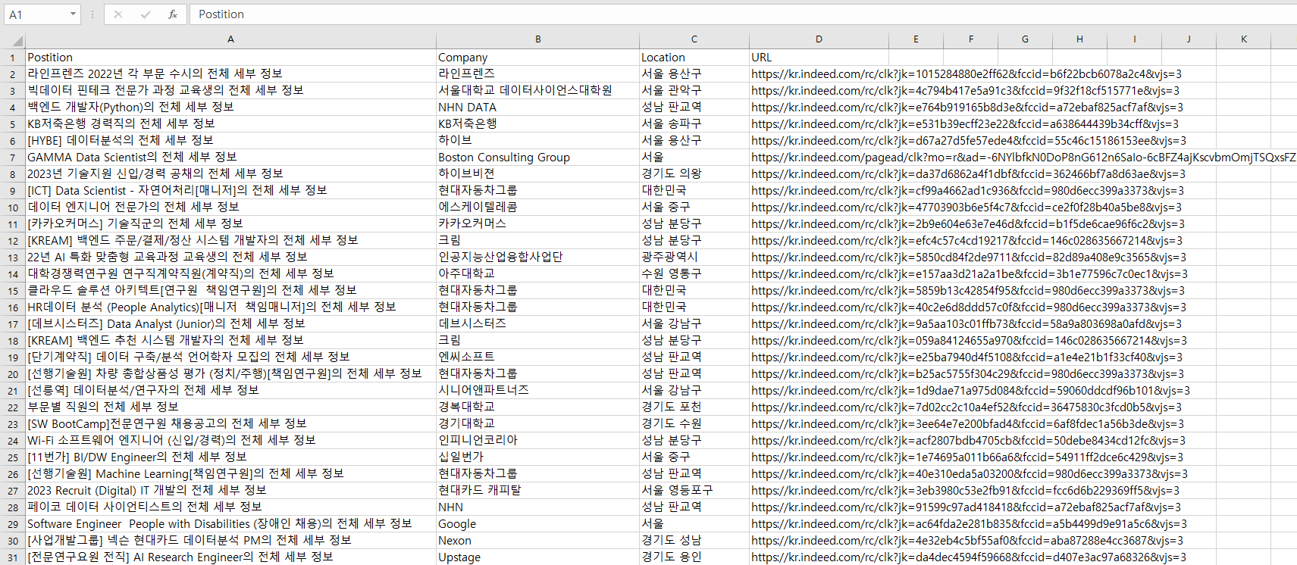Select the 경기도 포천 location cell

point(694,407)
